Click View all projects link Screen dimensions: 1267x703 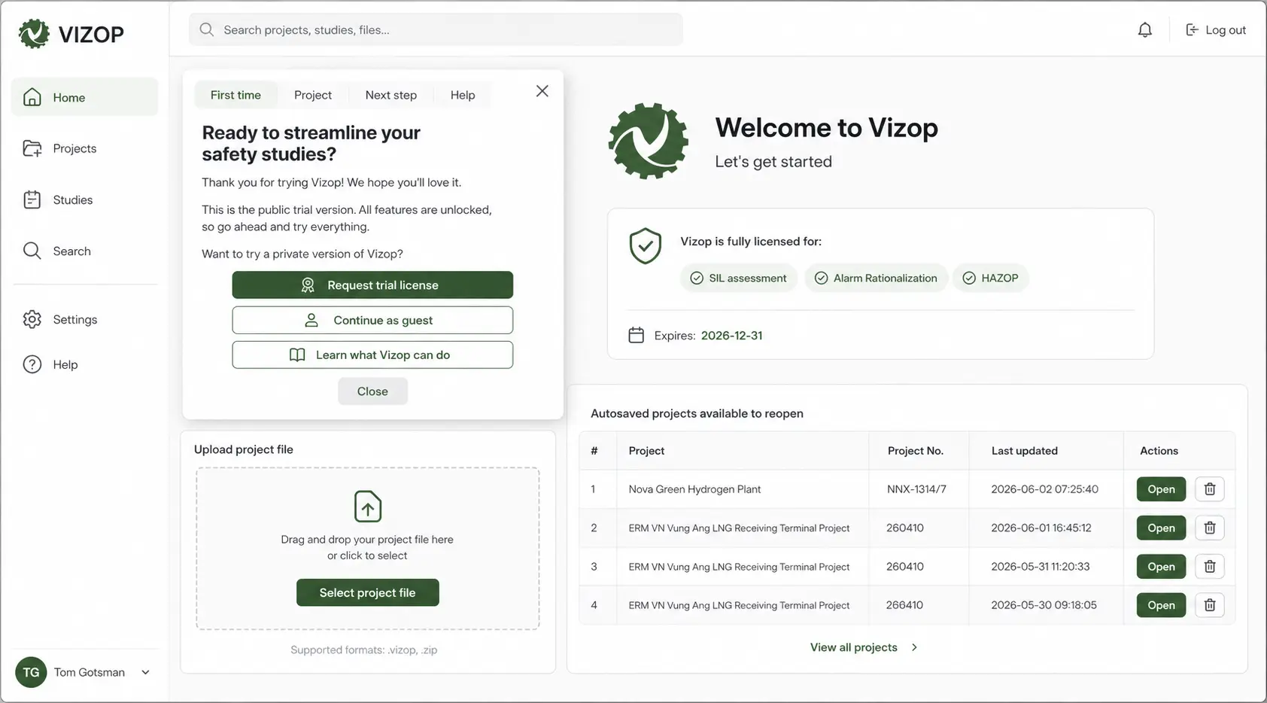[x=854, y=647]
